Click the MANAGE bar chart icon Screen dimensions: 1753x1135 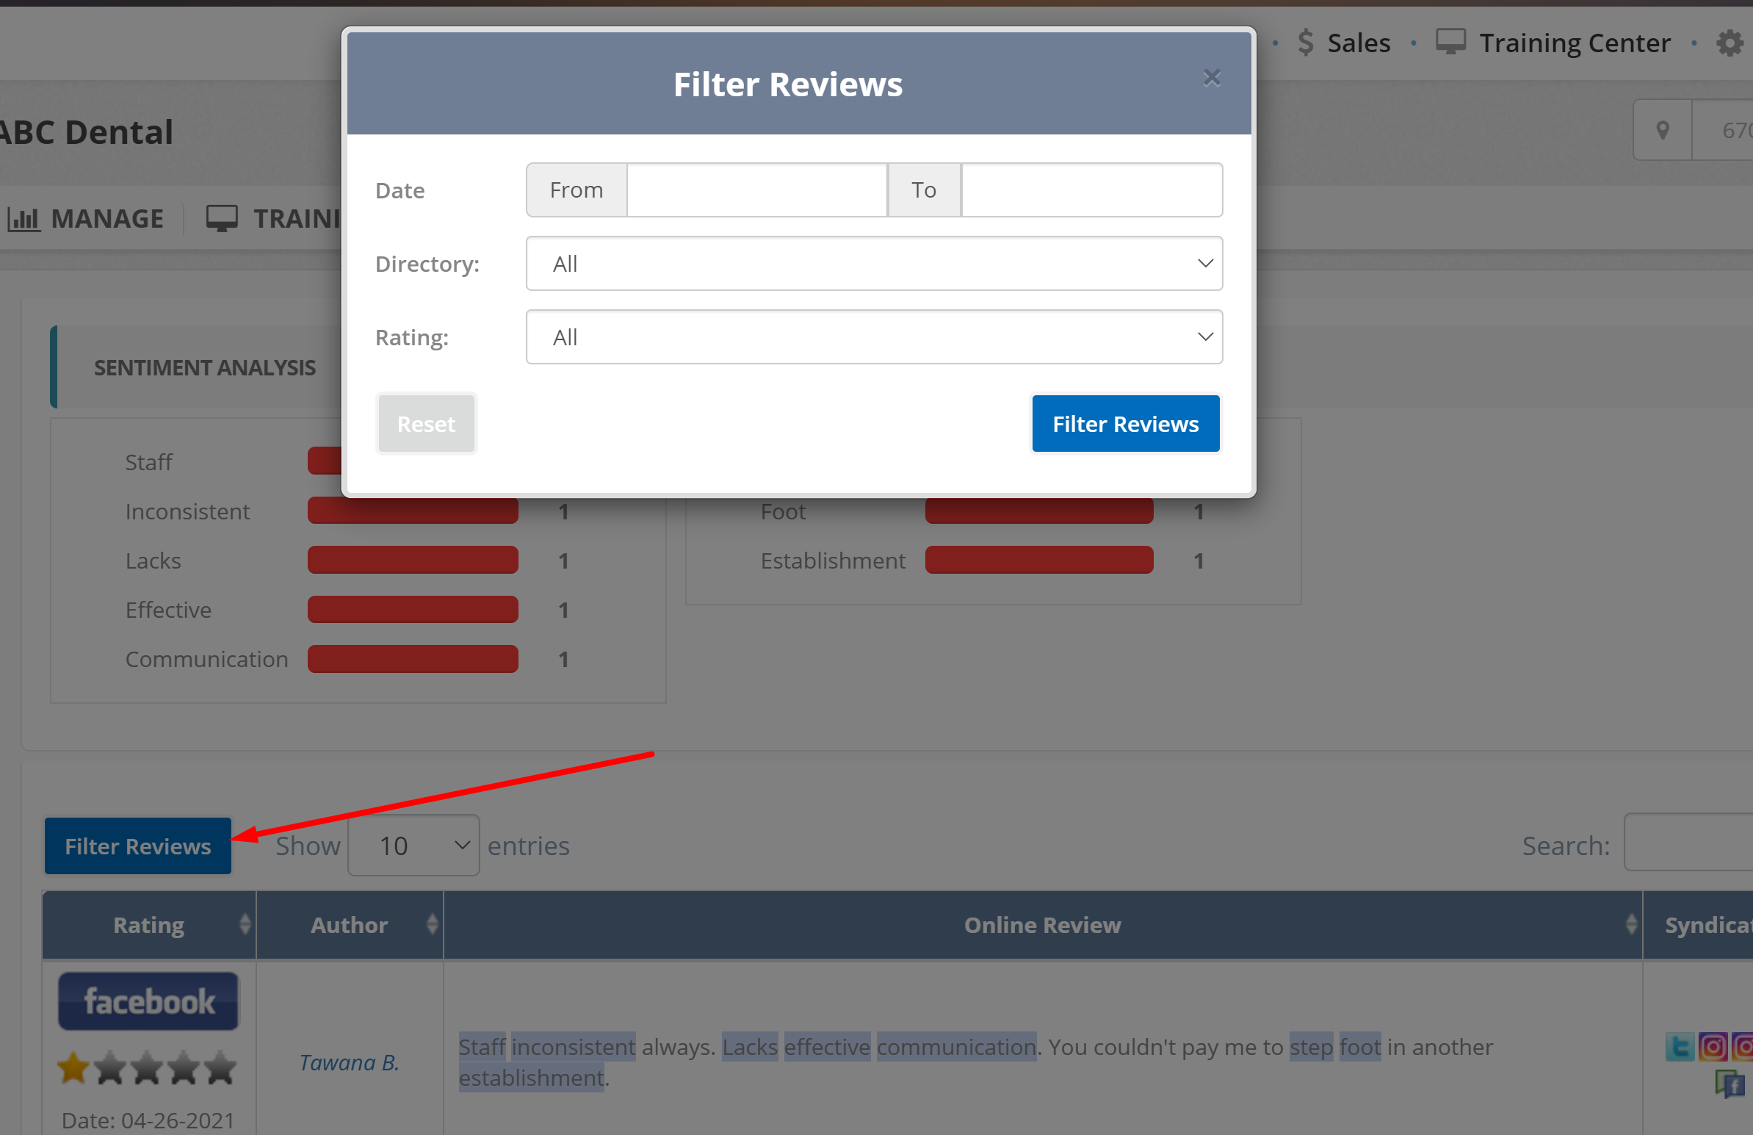click(x=24, y=219)
